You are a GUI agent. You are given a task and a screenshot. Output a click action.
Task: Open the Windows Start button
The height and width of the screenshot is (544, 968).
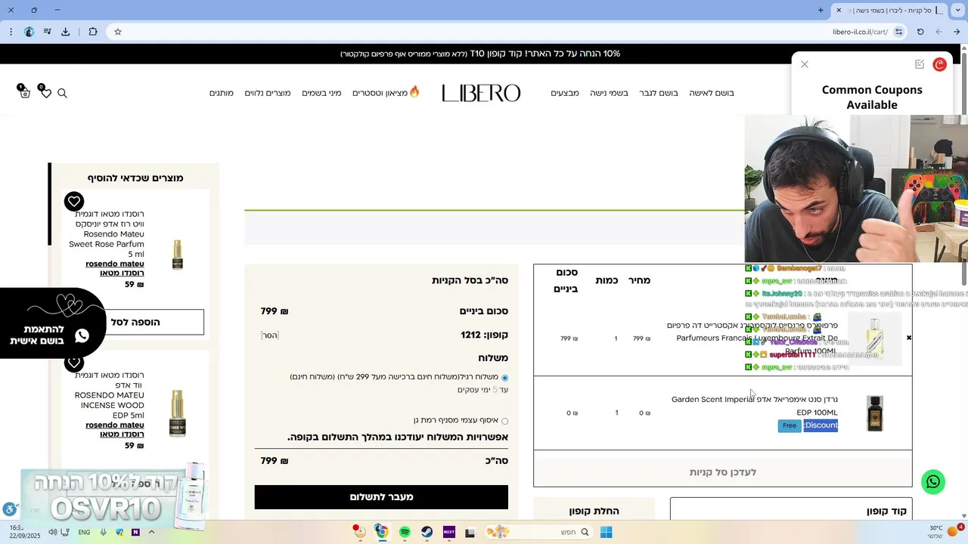[x=606, y=532]
